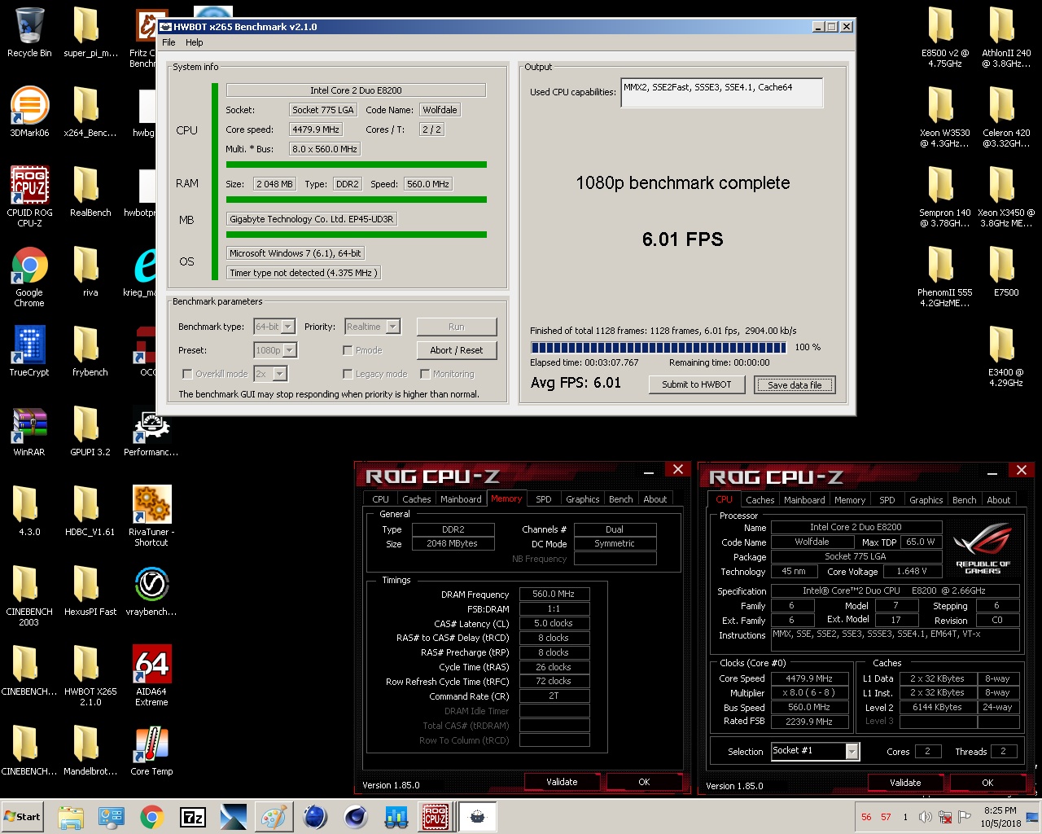
Task: Open the Action Center flag tray icon
Action: point(965,817)
